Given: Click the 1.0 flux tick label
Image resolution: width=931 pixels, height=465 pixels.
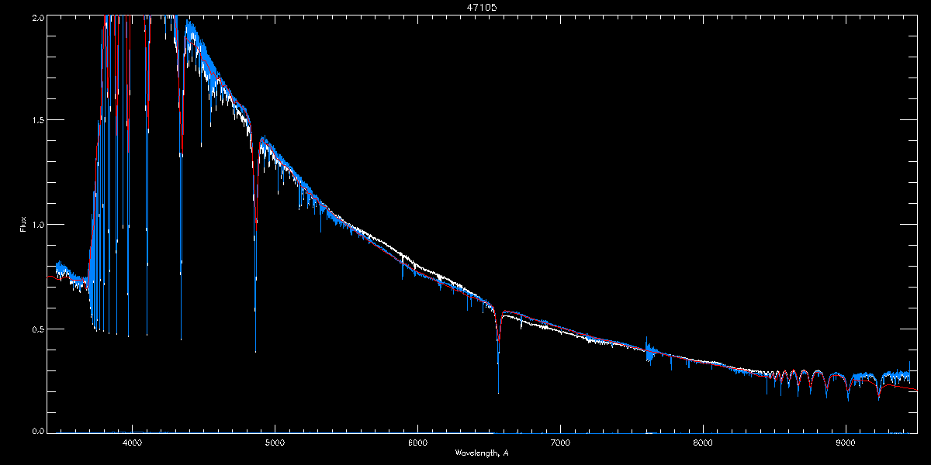Looking at the screenshot, I should (x=37, y=225).
